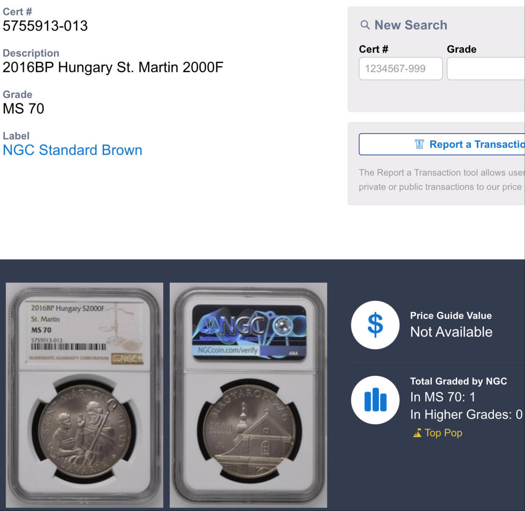This screenshot has height=511, width=525.
Task: Click the receipt icon on Report a Transaction
Action: [419, 144]
